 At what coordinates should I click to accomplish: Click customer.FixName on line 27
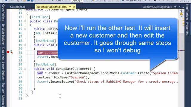52,77
